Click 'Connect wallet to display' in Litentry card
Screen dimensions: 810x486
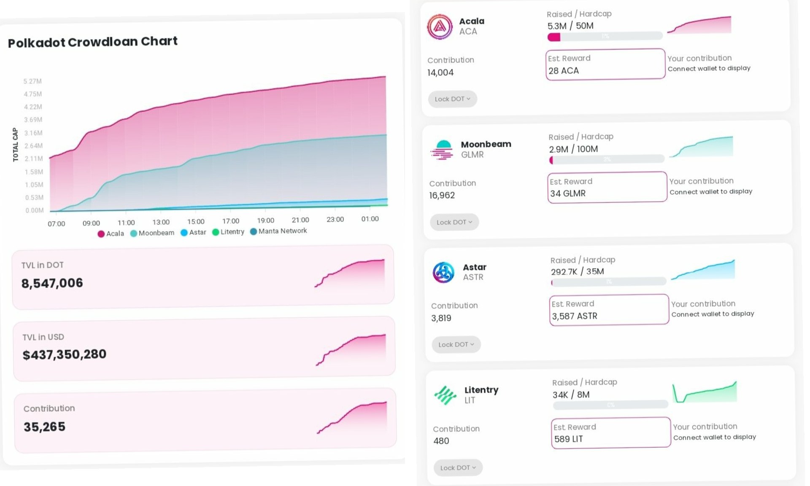click(x=714, y=437)
